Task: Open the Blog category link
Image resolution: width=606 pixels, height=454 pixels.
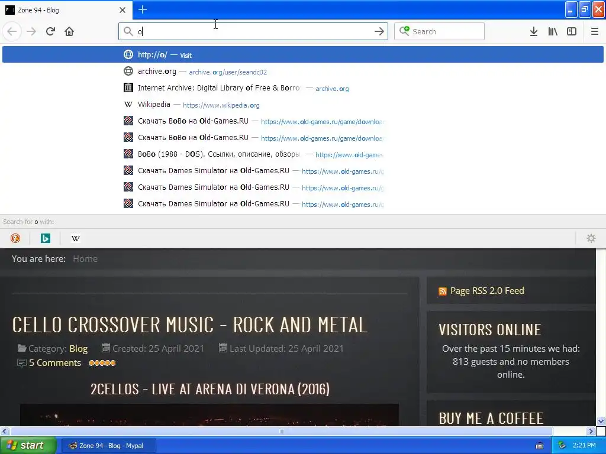Action: (x=79, y=349)
